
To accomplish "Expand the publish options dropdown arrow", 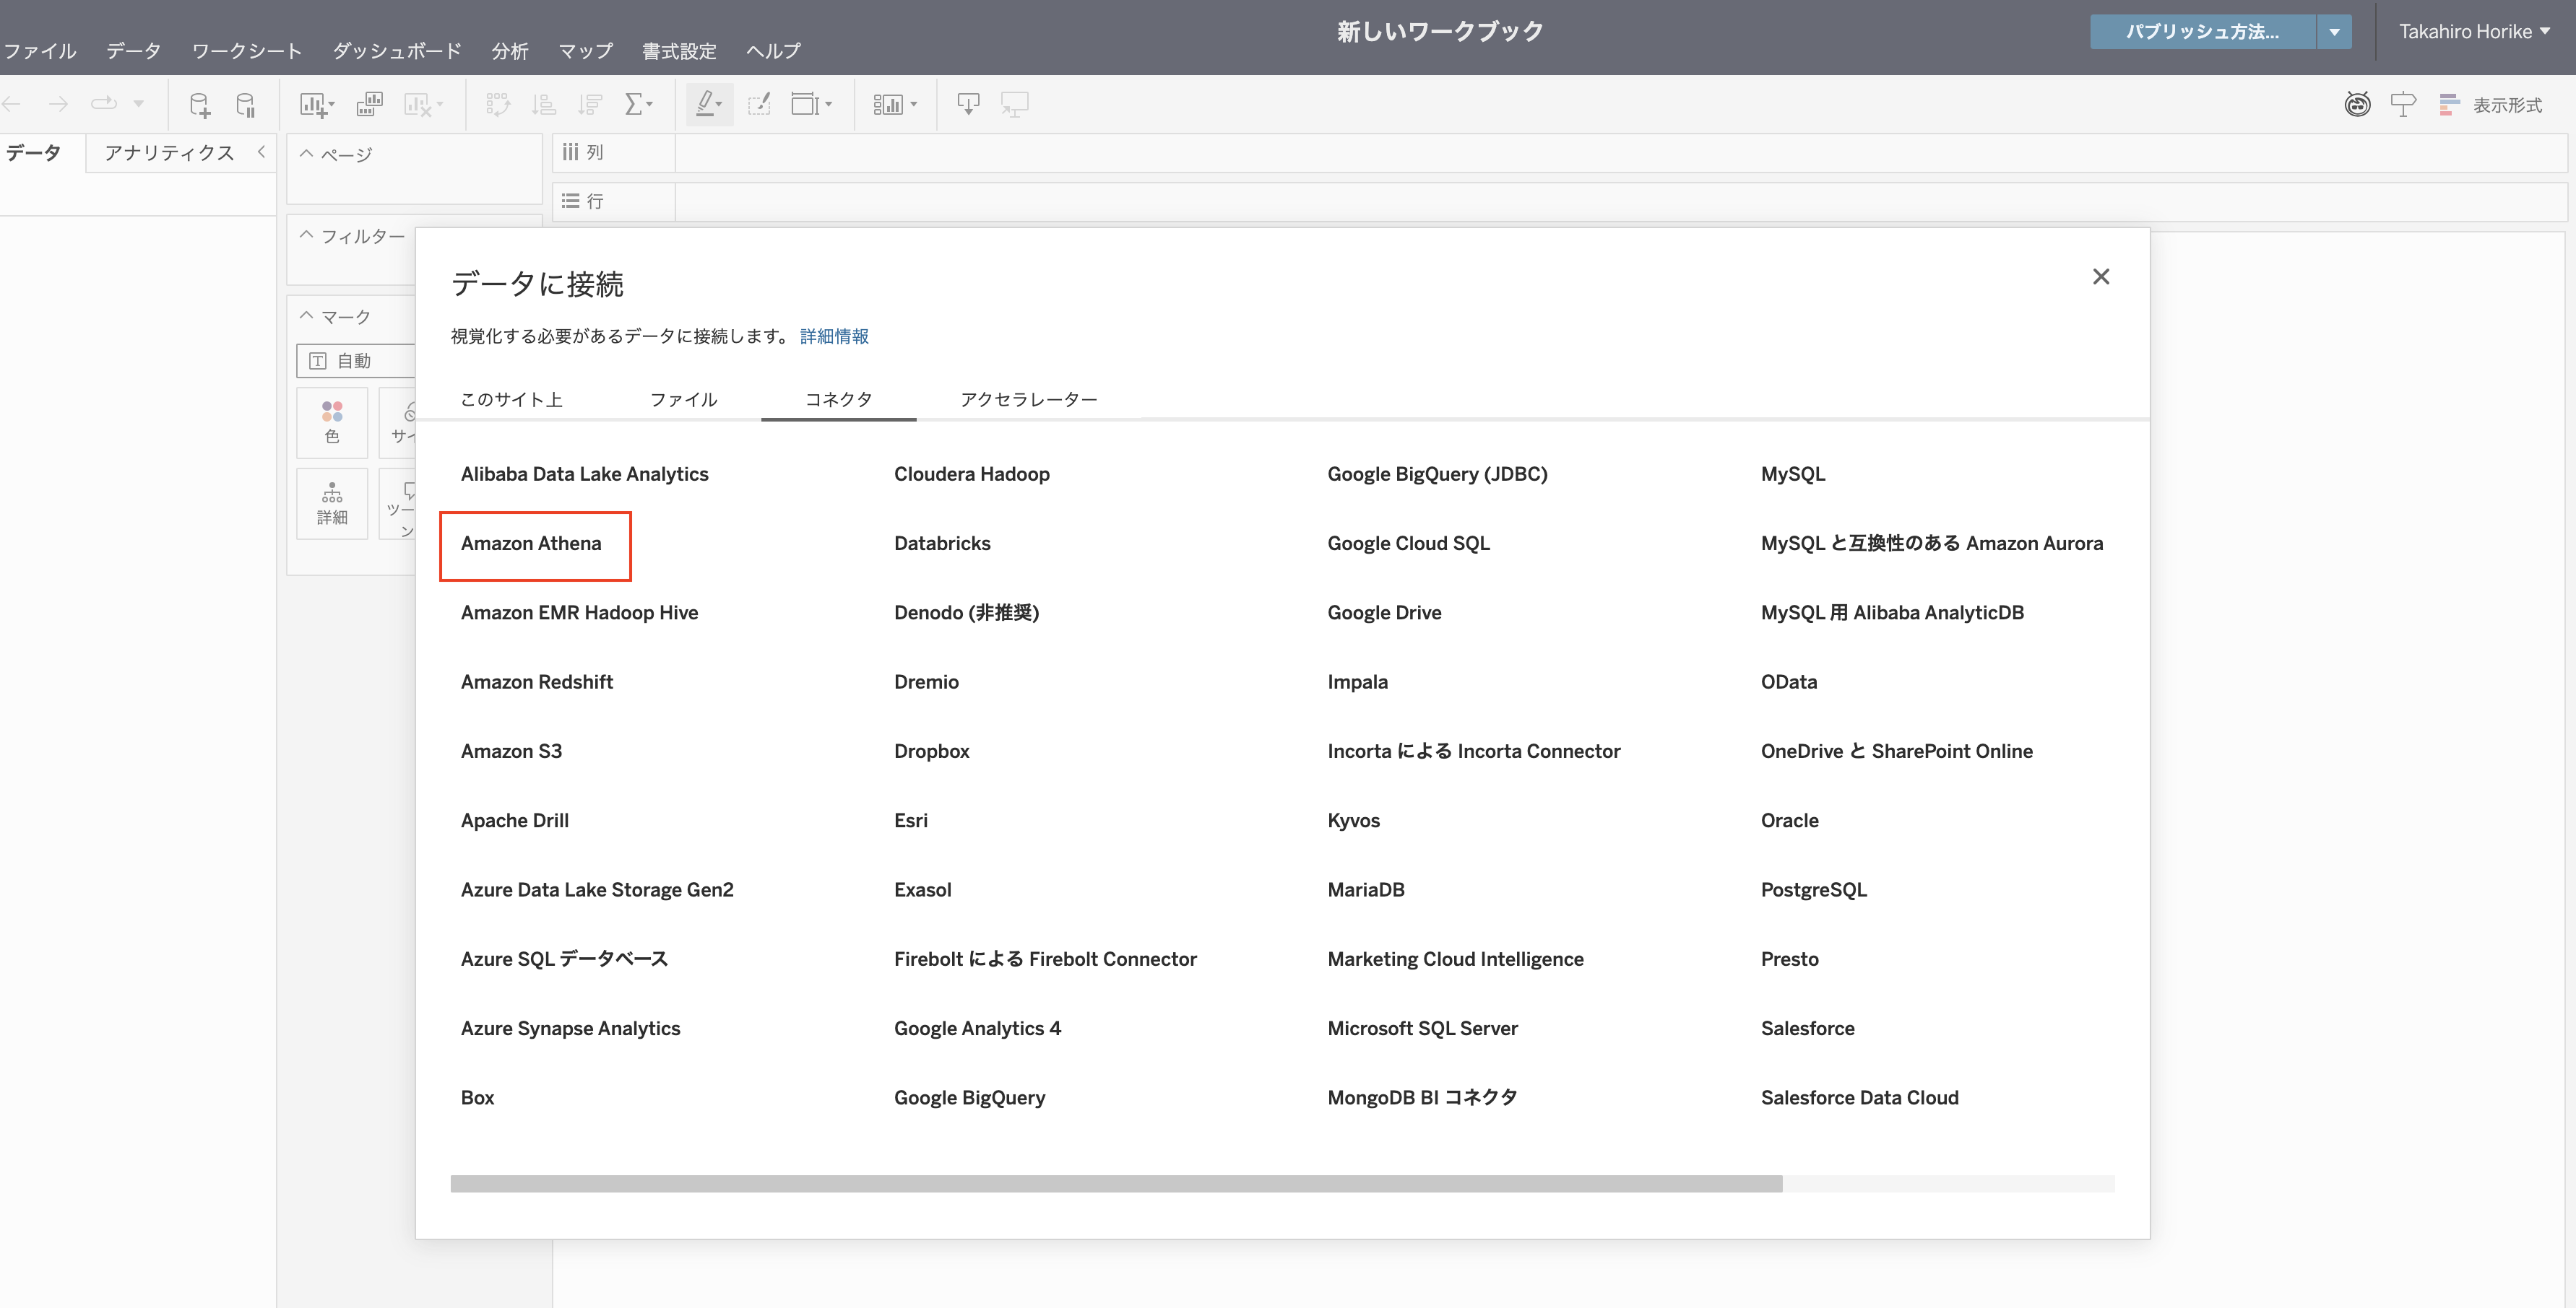I will pos(2334,32).
